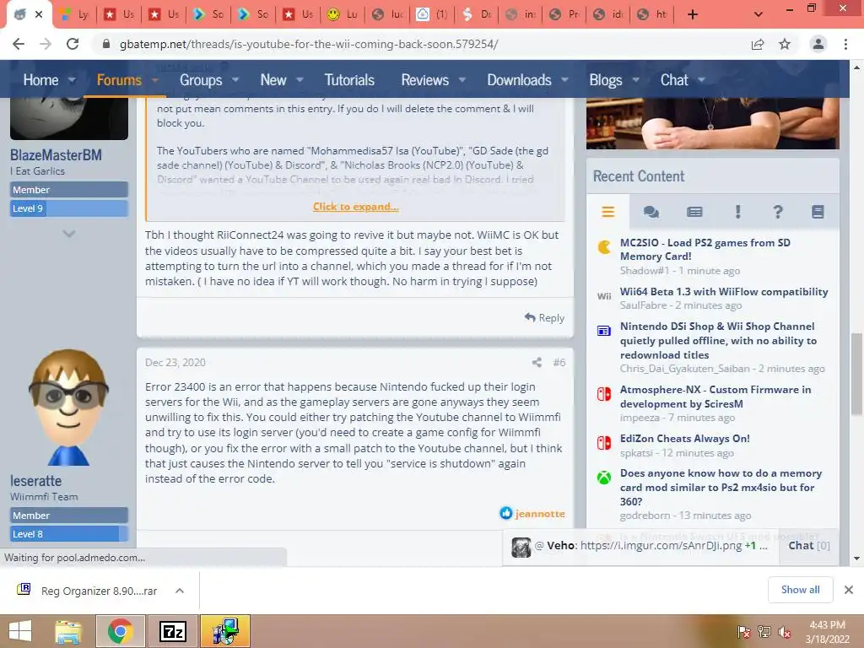Screen dimensions: 864x648
Task: Expand the Forums menu dropdown arrow
Action: click(x=155, y=80)
